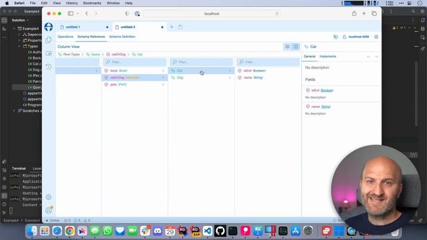Viewport: 427px width, 240px height.
Task: Follow the String! type link in Fields
Action: coord(326,107)
